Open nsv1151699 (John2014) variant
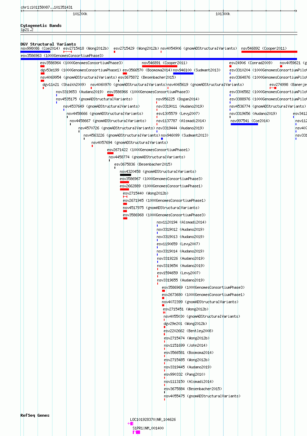Viewport: 307px width, 436px height. 186,346
